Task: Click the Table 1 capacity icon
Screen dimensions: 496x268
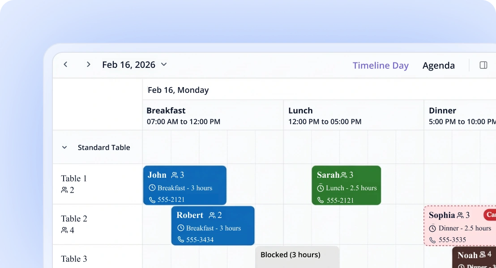Action: click(64, 190)
